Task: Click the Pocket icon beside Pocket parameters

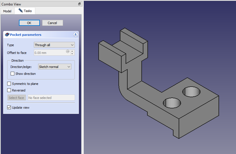Action: [7, 35]
